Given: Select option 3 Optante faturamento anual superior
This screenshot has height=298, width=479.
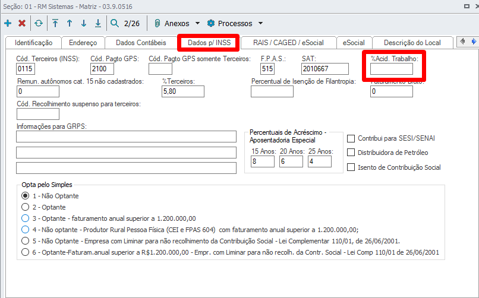Looking at the screenshot, I should 26,218.
